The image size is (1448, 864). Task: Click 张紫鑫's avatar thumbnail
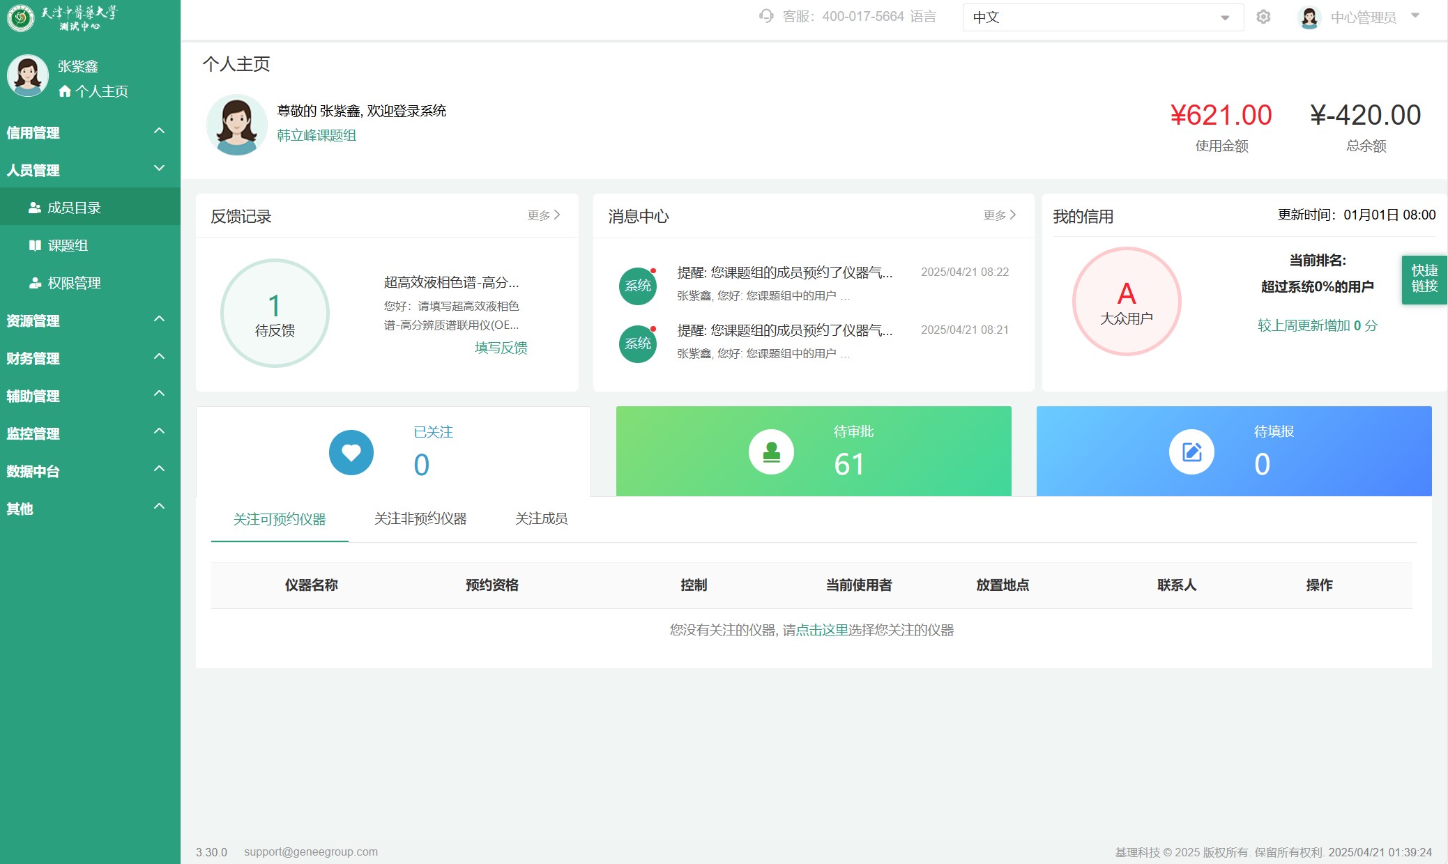pos(27,75)
